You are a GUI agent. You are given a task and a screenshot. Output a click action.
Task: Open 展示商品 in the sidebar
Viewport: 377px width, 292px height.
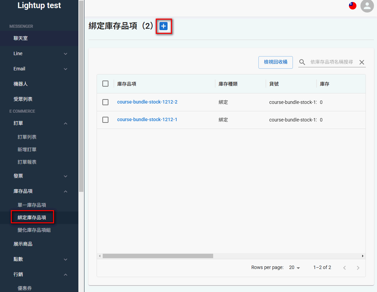coord(39,244)
